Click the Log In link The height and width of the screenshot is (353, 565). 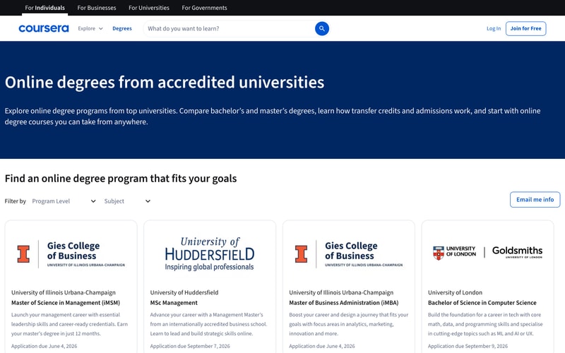[x=494, y=28]
